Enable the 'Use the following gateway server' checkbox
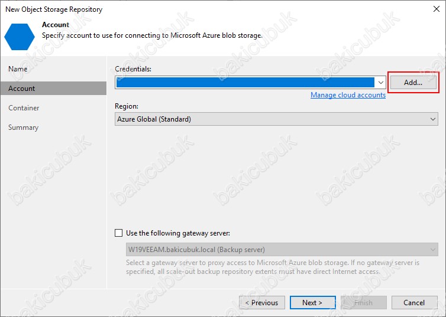Screen dimensions: 446x317 click(119, 233)
